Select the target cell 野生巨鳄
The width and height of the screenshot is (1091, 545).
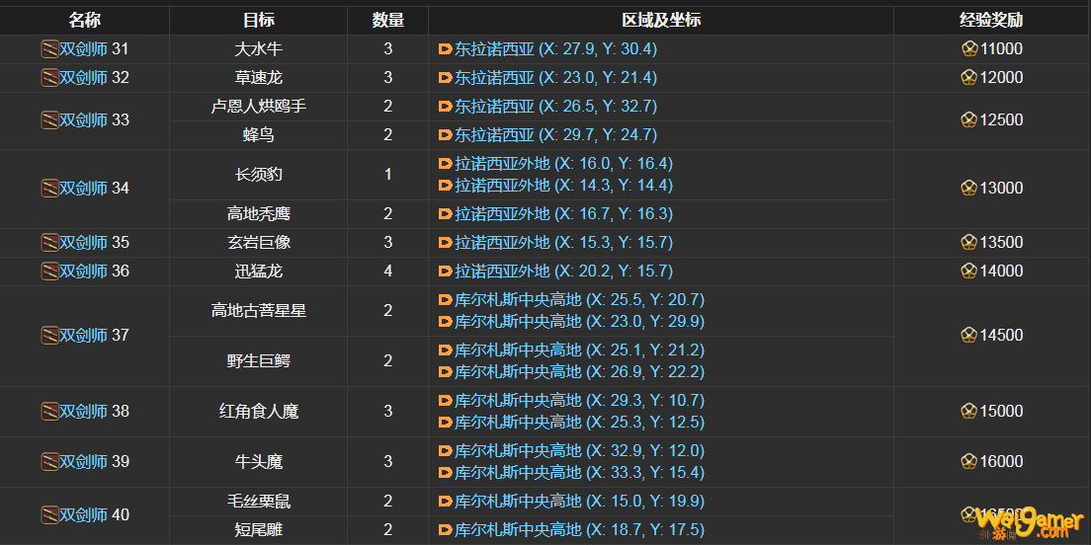click(x=258, y=361)
